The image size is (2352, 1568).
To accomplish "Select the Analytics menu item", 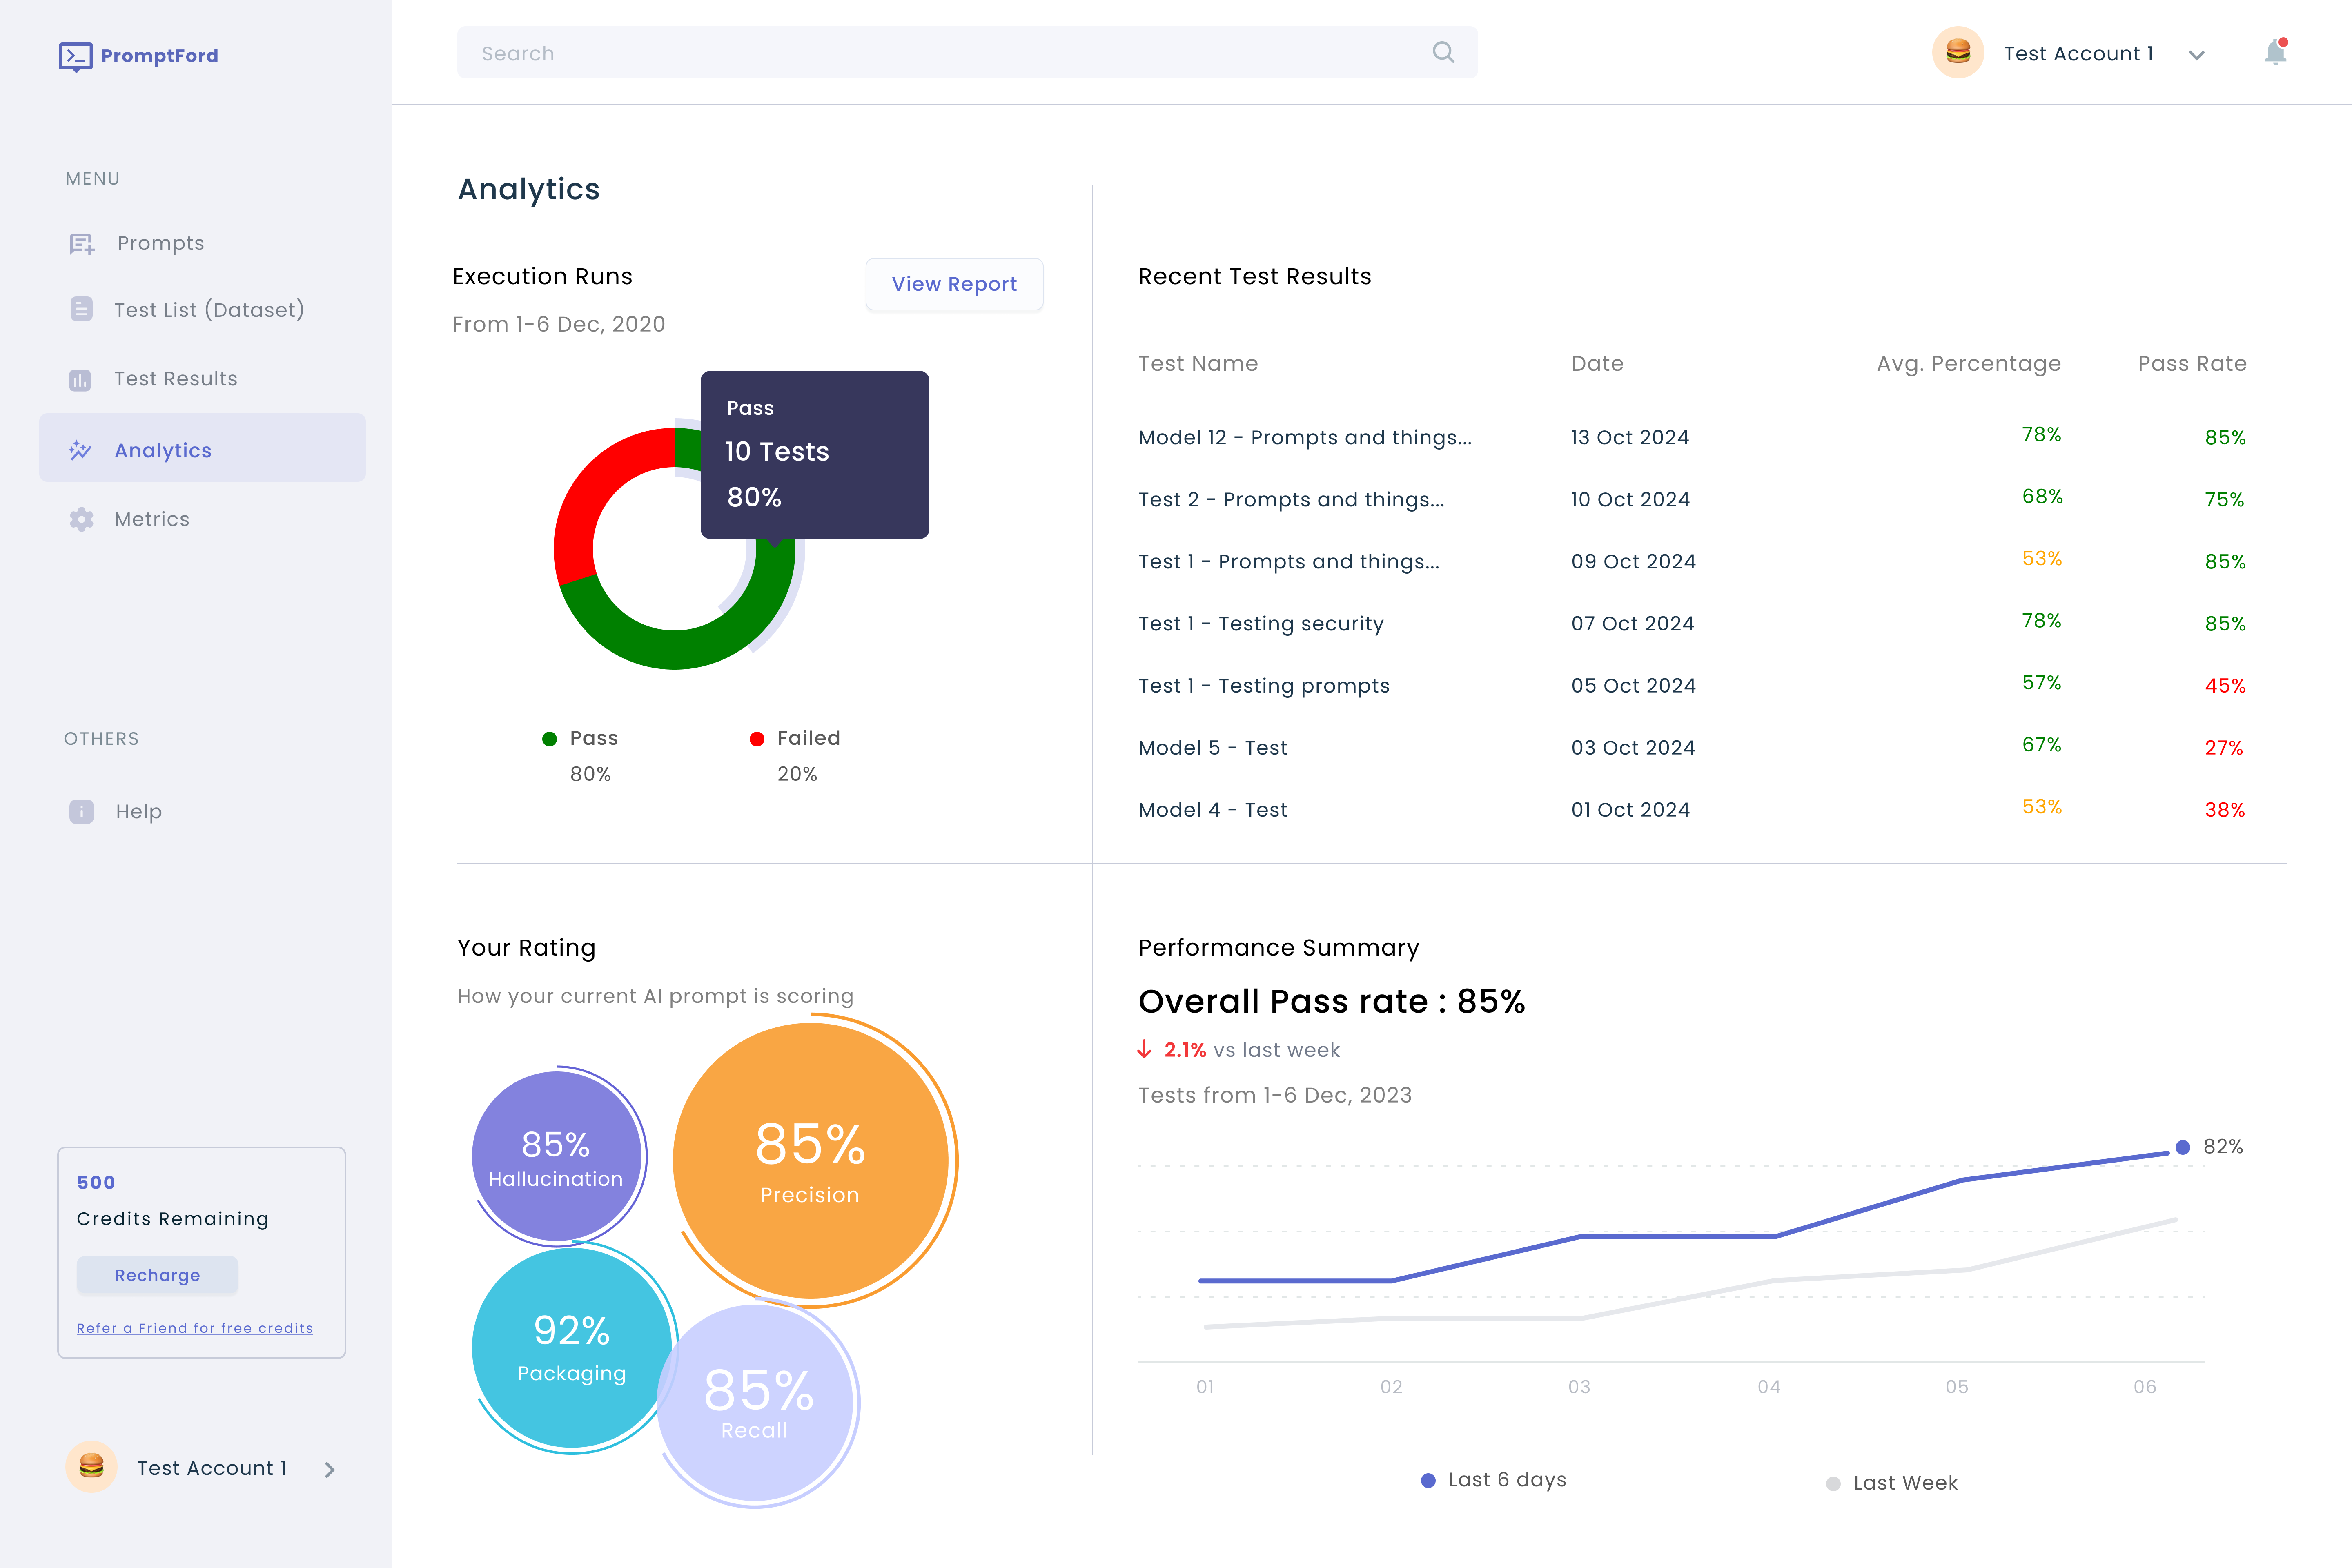I will tap(202, 448).
